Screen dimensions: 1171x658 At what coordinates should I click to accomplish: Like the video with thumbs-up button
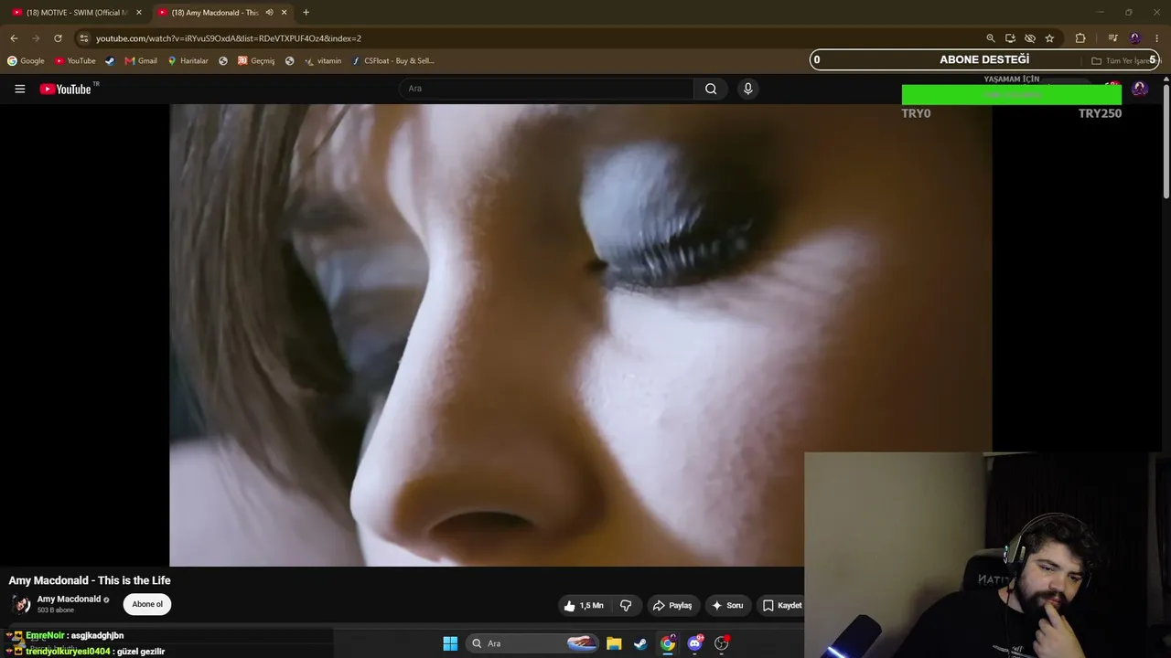pyautogui.click(x=582, y=605)
